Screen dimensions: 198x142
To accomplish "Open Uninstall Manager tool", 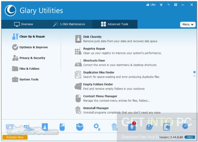I will pos(118,110).
